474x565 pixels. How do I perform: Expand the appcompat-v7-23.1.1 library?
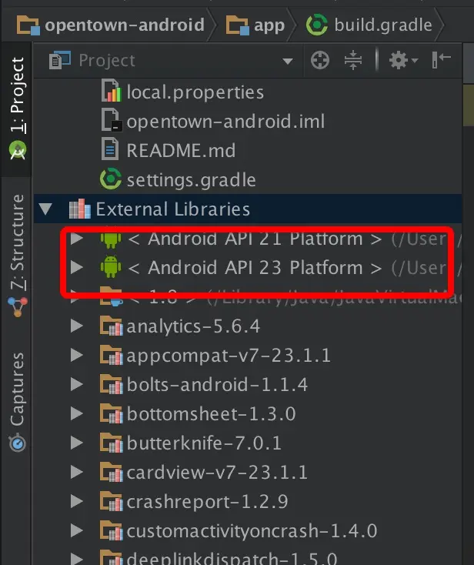pyautogui.click(x=77, y=355)
